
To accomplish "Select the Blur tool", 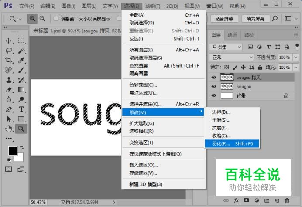I will click(x=9, y=99).
